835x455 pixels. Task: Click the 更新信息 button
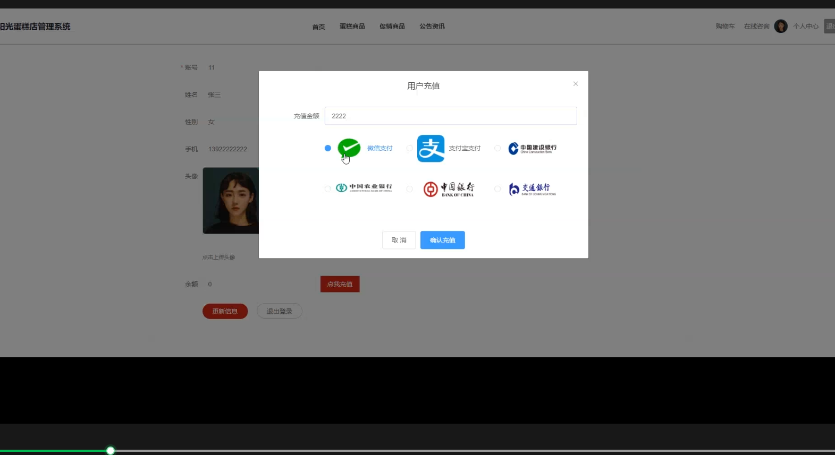tap(225, 311)
